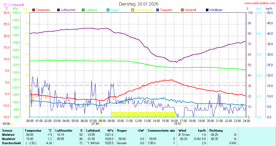This screenshot has width=276, height=146.
Task: Click the purple Luftfeuchte legend square
Action: click(x=58, y=10)
